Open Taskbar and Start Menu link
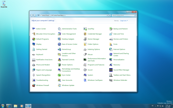 [x=122, y=75]
